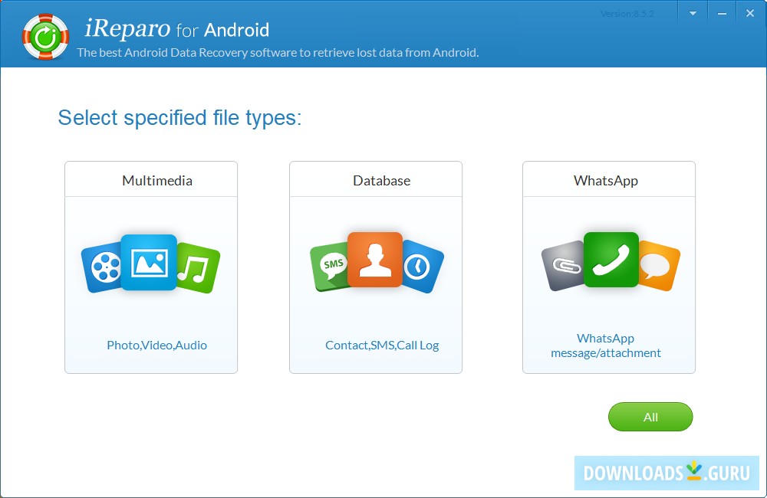
Task: Select the video film reel icon
Action: point(102,267)
